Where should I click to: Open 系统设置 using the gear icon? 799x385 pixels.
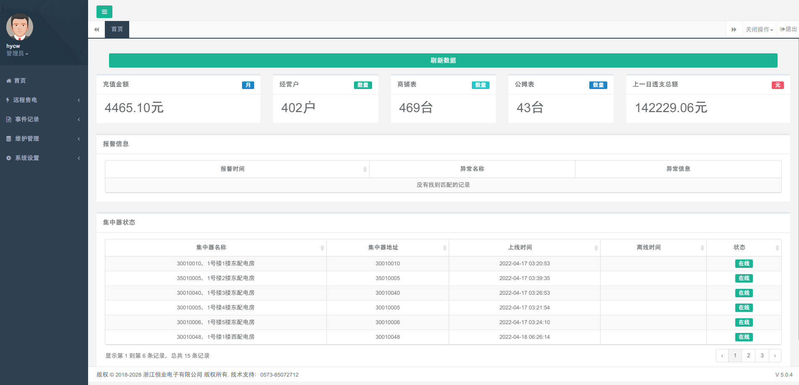tap(8, 158)
